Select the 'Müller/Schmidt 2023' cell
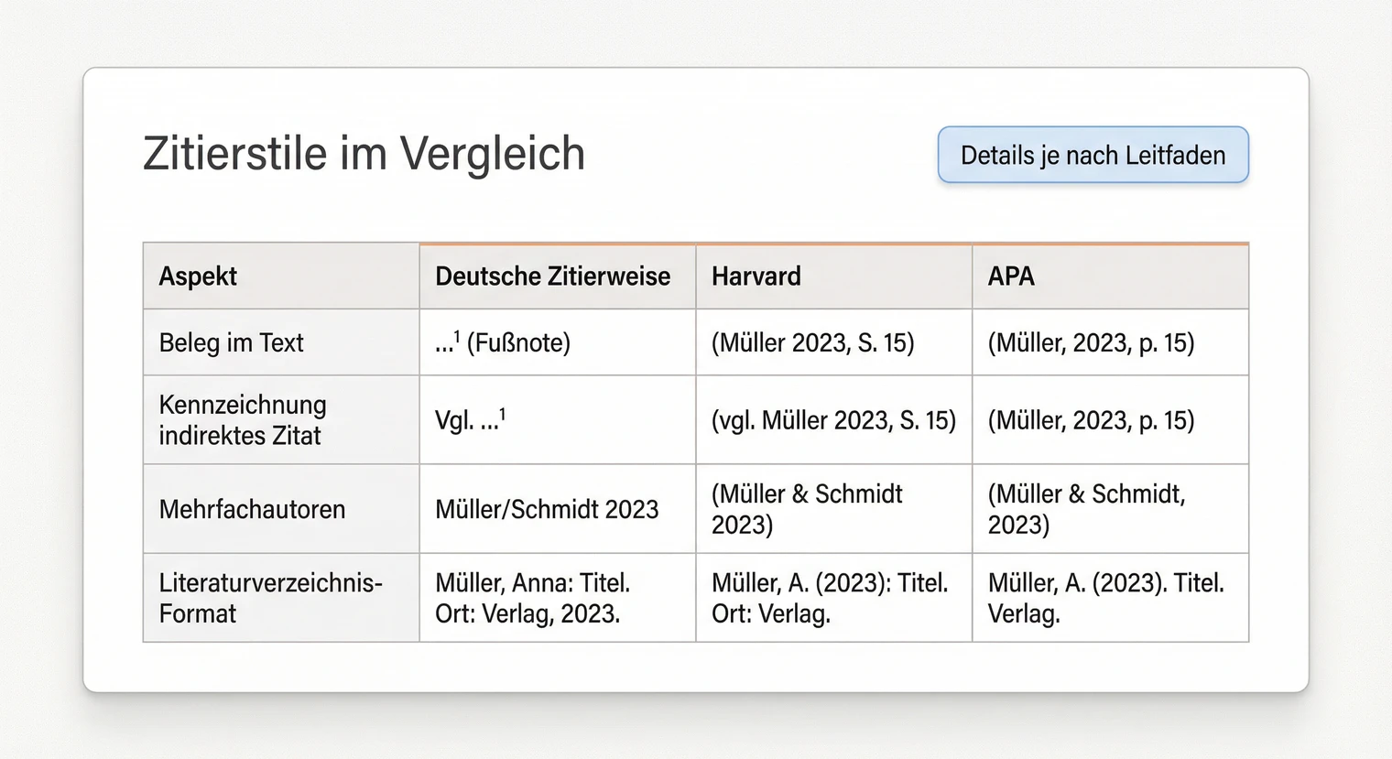This screenshot has width=1392, height=759. pyautogui.click(x=546, y=509)
